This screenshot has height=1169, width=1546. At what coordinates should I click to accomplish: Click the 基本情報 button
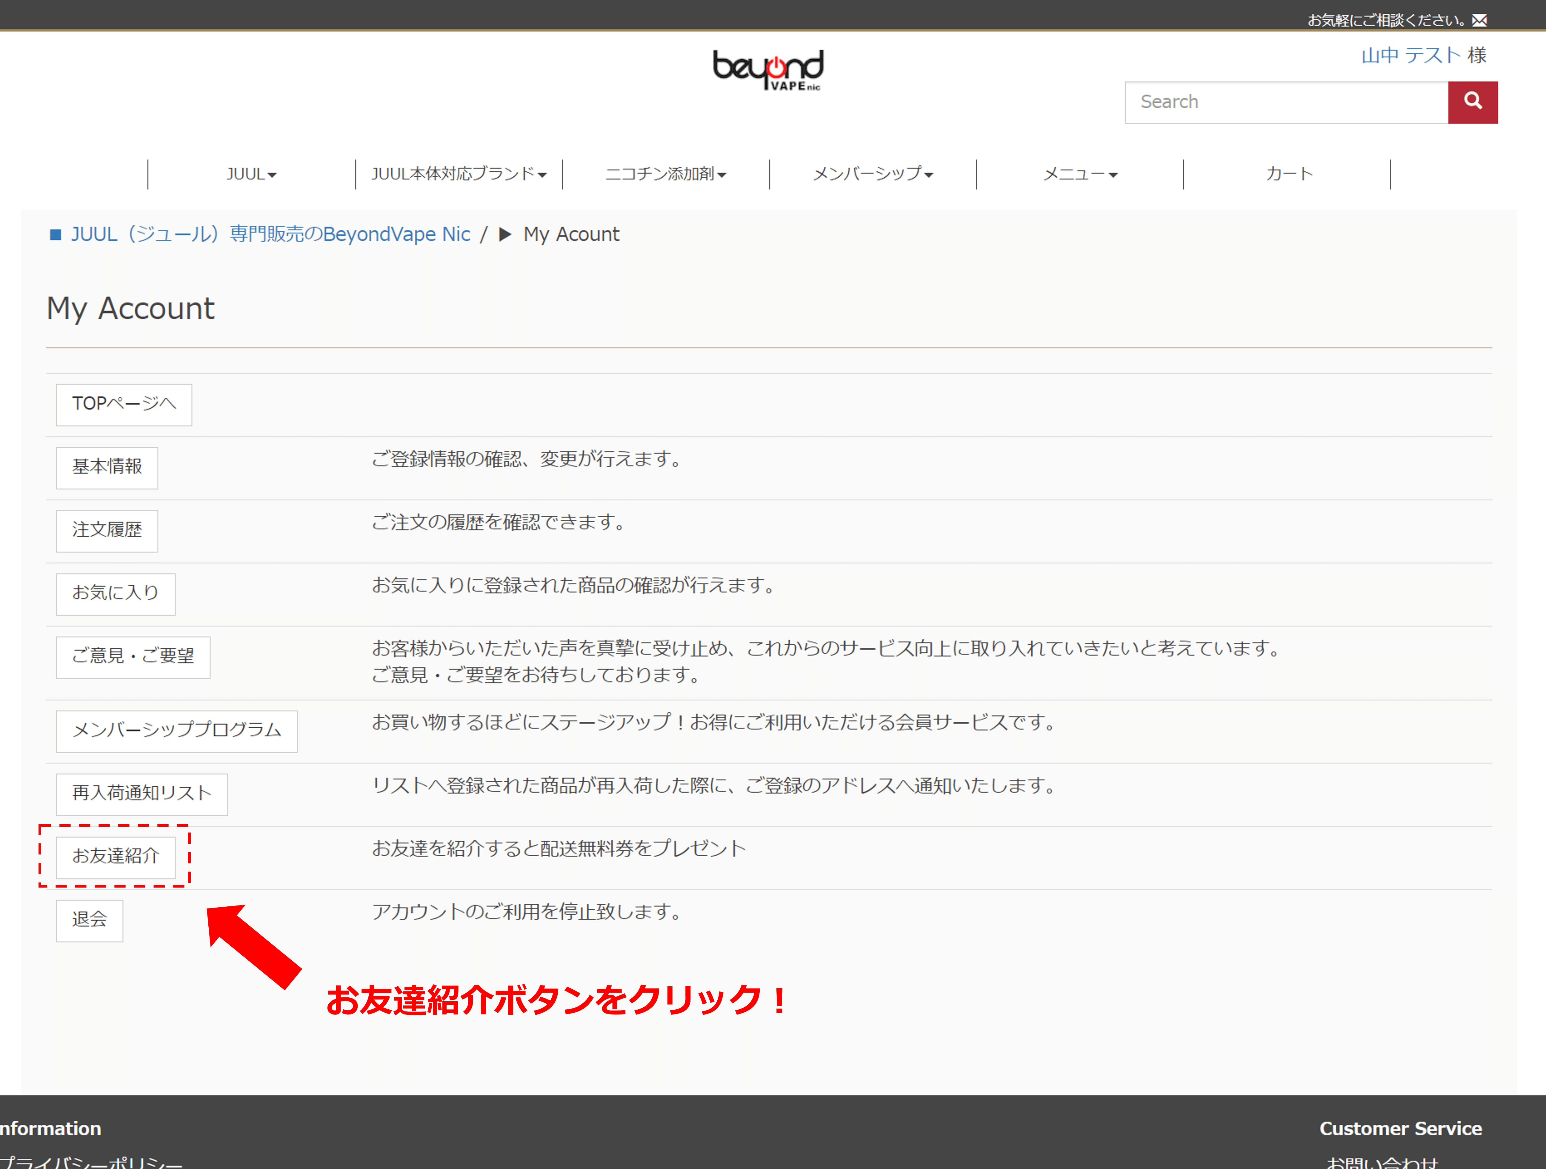click(106, 467)
